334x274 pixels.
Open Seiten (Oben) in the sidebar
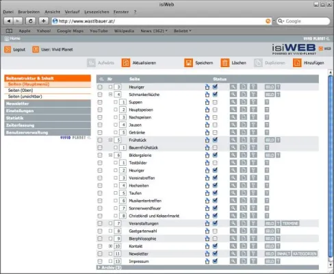coord(21,90)
